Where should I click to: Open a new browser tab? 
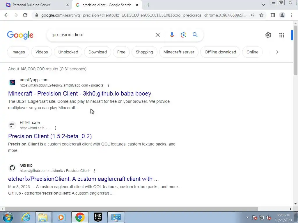[x=148, y=5]
